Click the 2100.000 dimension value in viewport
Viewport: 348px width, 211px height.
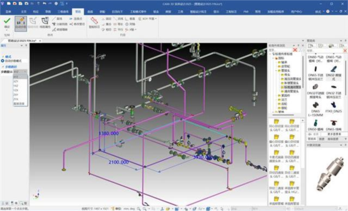click(118, 162)
